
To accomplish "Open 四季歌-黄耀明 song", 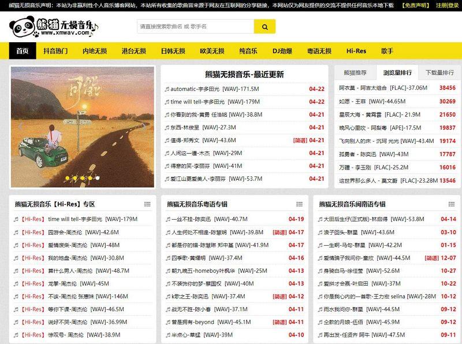I will point(207,258).
